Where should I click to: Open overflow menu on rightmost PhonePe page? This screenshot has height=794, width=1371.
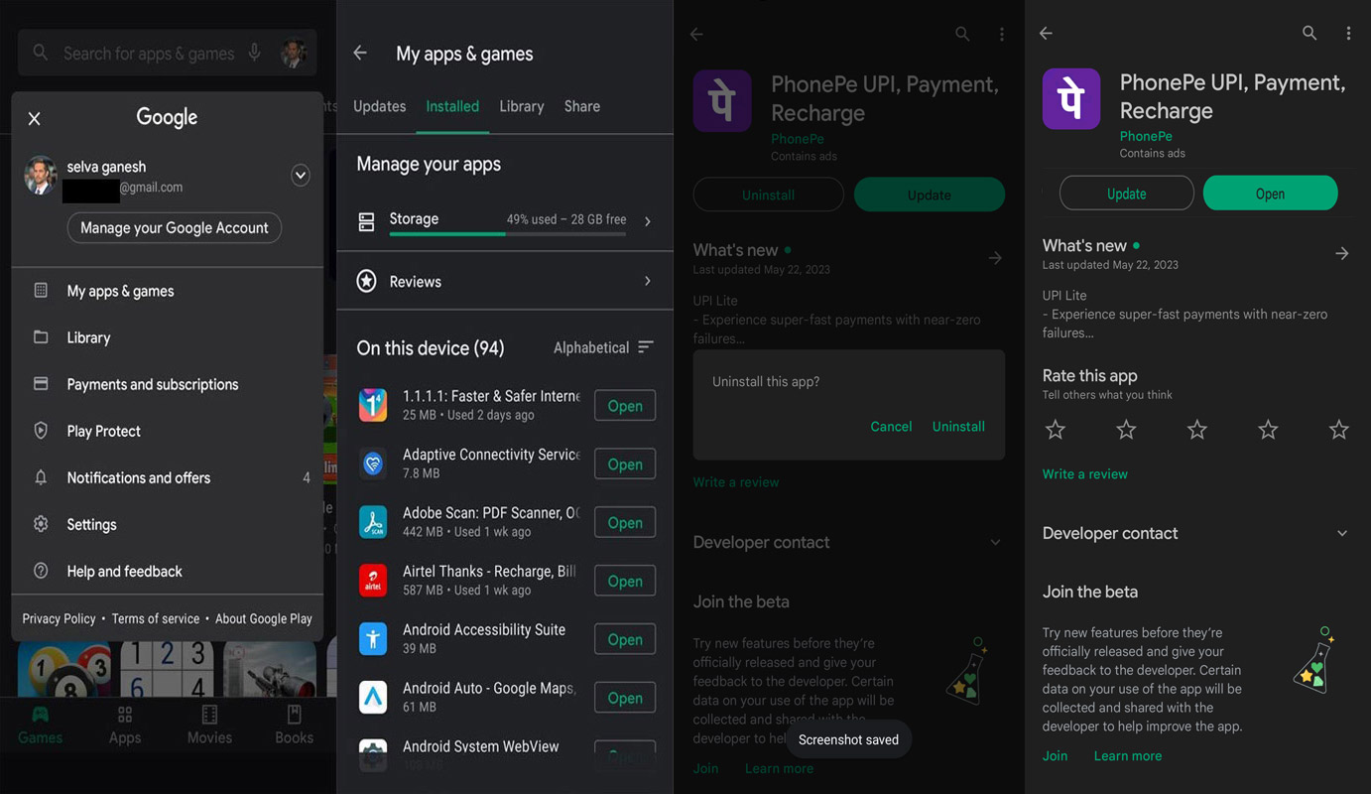[1348, 34]
